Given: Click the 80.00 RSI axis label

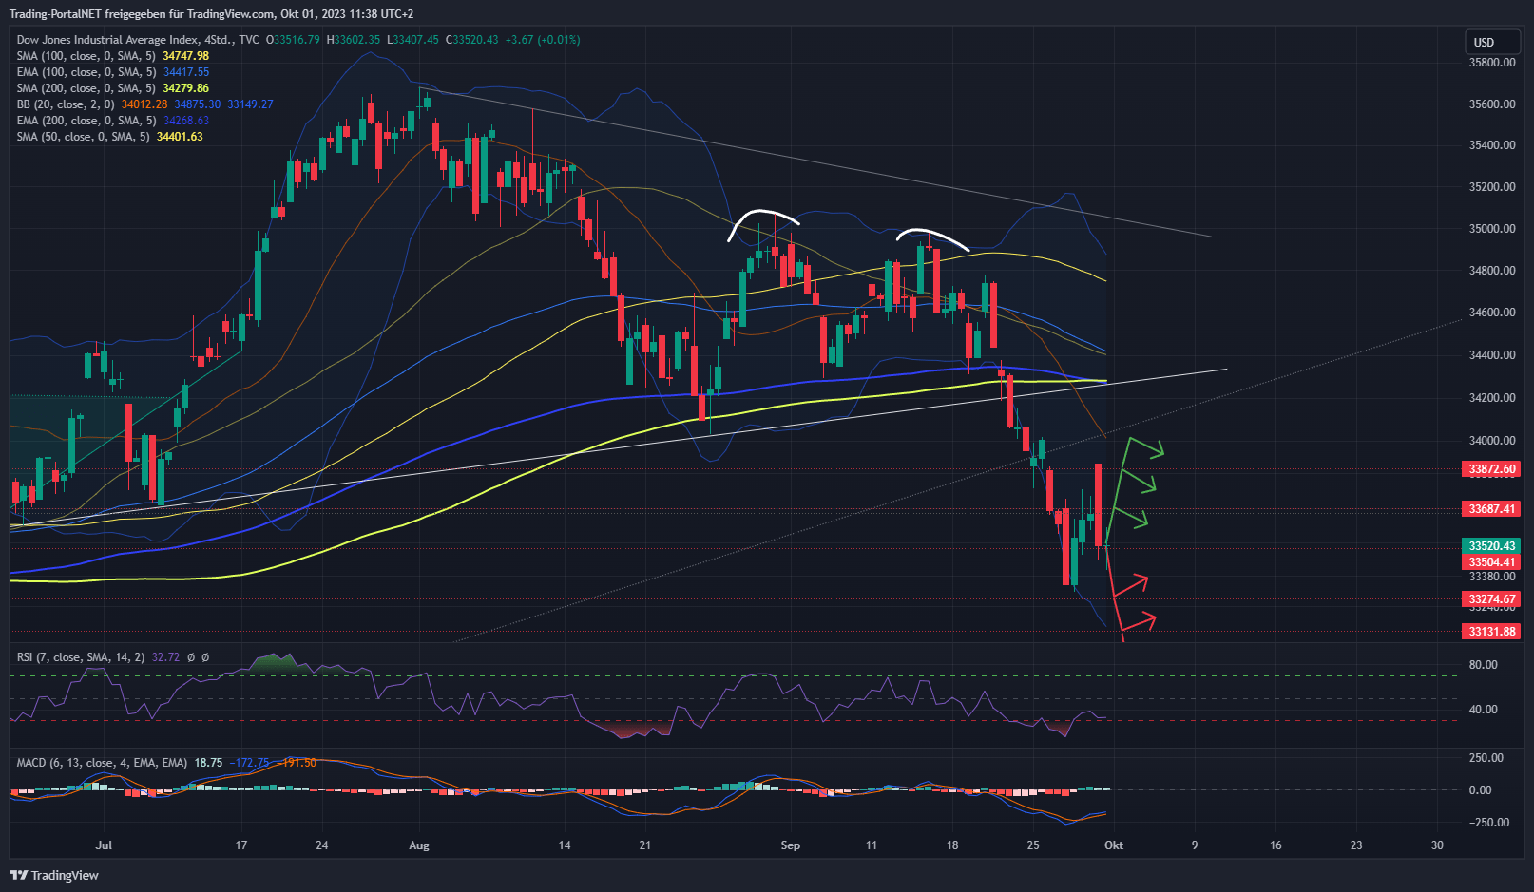Looking at the screenshot, I should [x=1483, y=665].
